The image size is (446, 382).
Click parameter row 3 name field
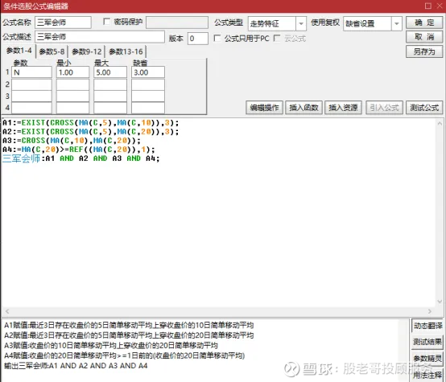pyautogui.click(x=31, y=96)
